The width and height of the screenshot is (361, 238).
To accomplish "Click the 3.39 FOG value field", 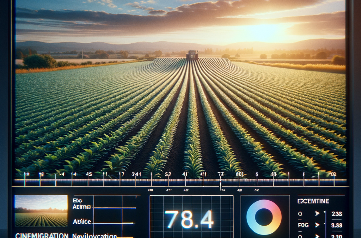I will 336,225.
